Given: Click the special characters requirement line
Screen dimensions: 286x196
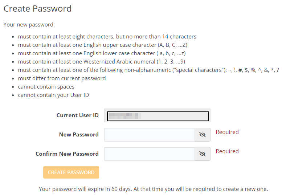Looking at the screenshot, I should [148, 70].
